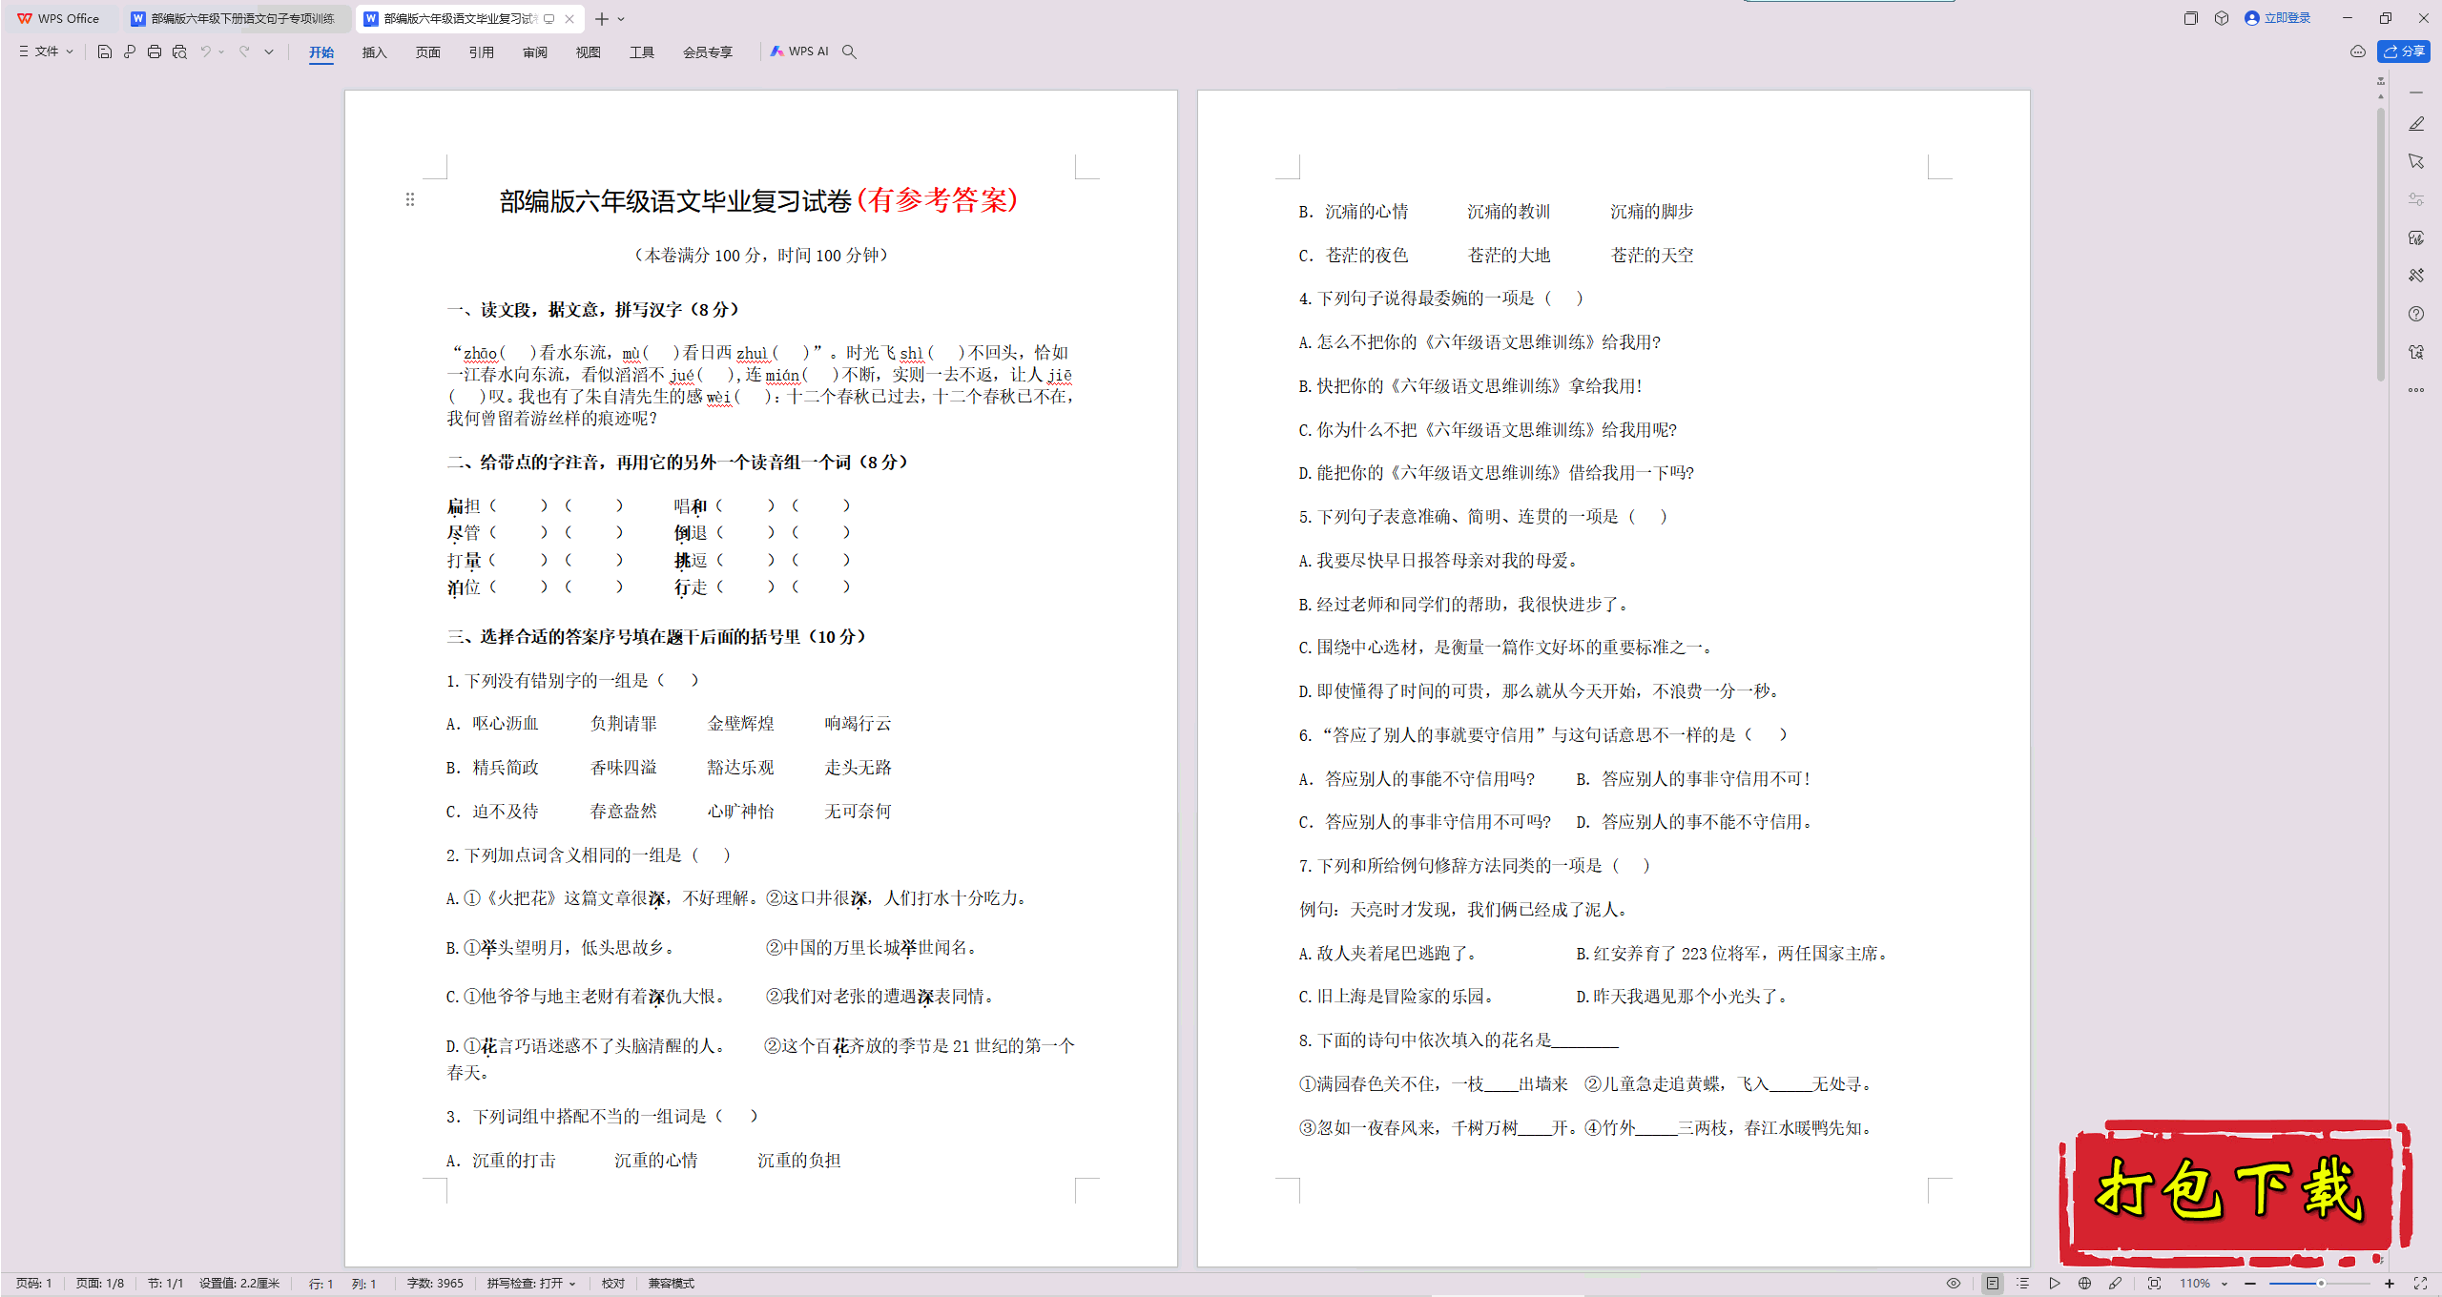The width and height of the screenshot is (2442, 1297).
Task: Expand the 文件 menu dropdown
Action: pos(46,51)
